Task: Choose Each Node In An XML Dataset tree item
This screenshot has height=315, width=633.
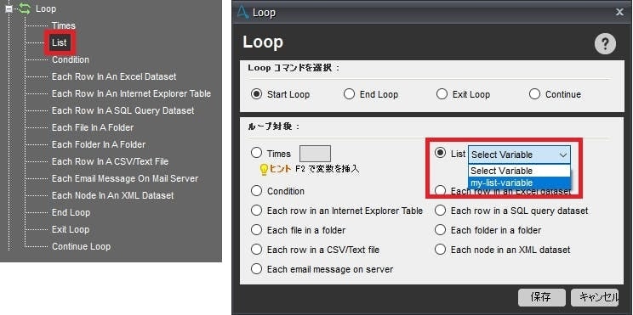Action: click(x=112, y=195)
